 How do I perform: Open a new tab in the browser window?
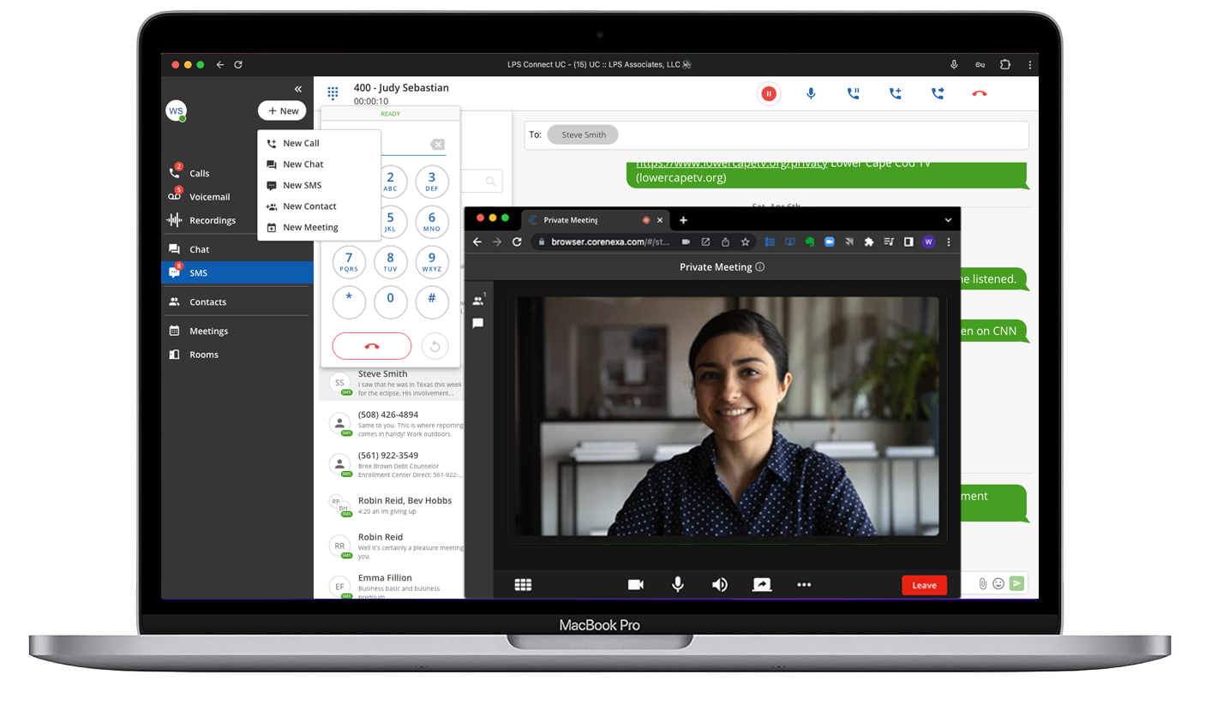[x=683, y=220]
